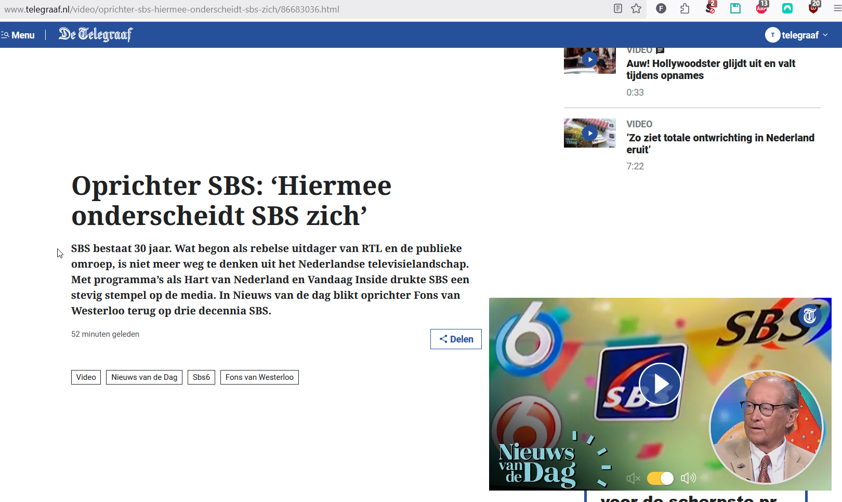Open the round 'F' extension icon
Screen dimensions: 842x502
pos(661,8)
